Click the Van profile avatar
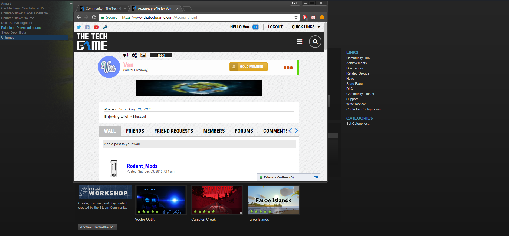 109,67
